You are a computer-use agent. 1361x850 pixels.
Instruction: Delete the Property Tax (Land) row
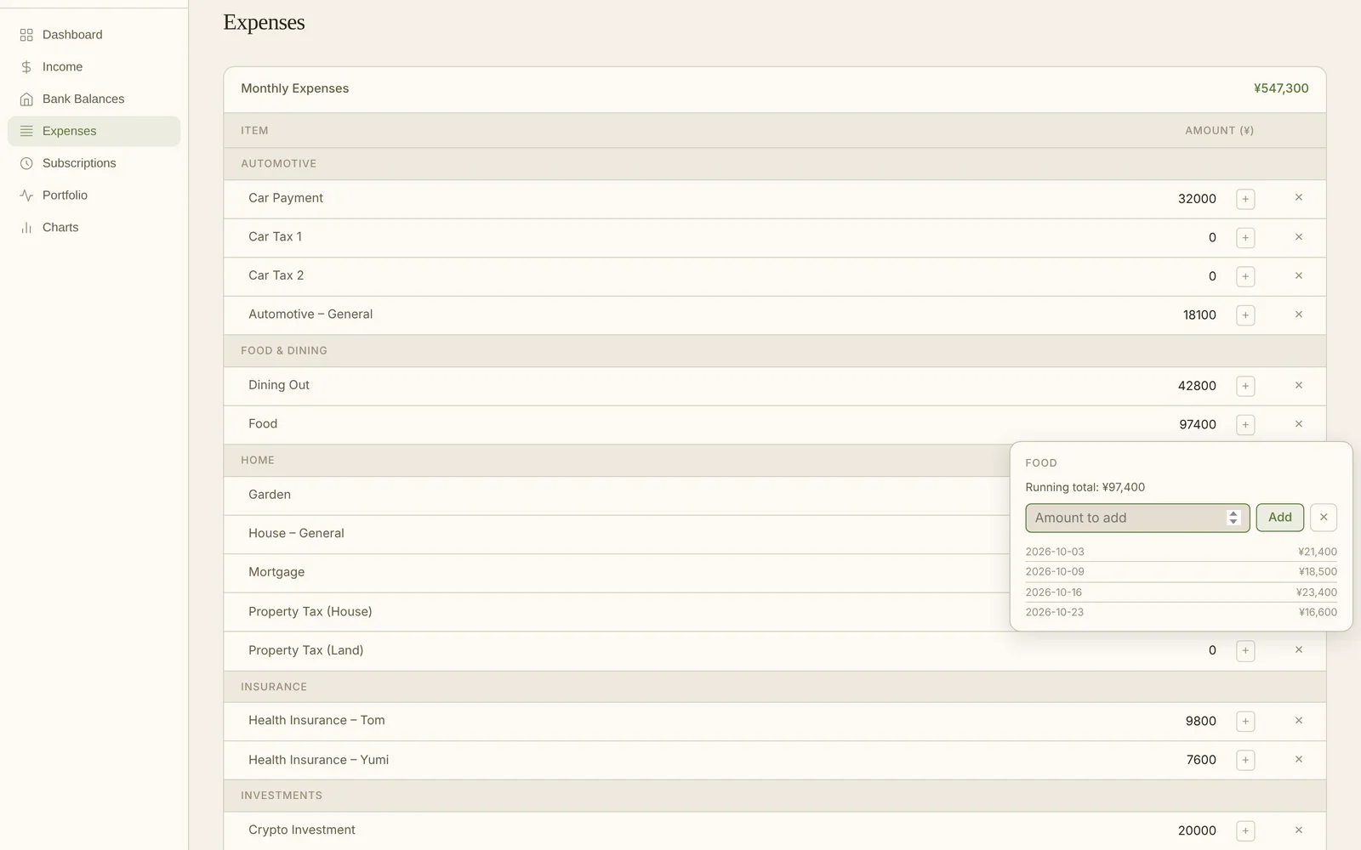tap(1299, 649)
